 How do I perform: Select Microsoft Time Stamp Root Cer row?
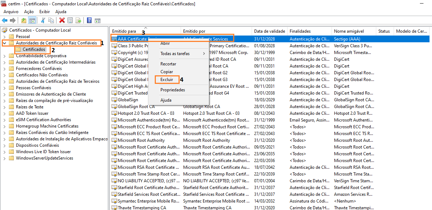tap(270, 174)
